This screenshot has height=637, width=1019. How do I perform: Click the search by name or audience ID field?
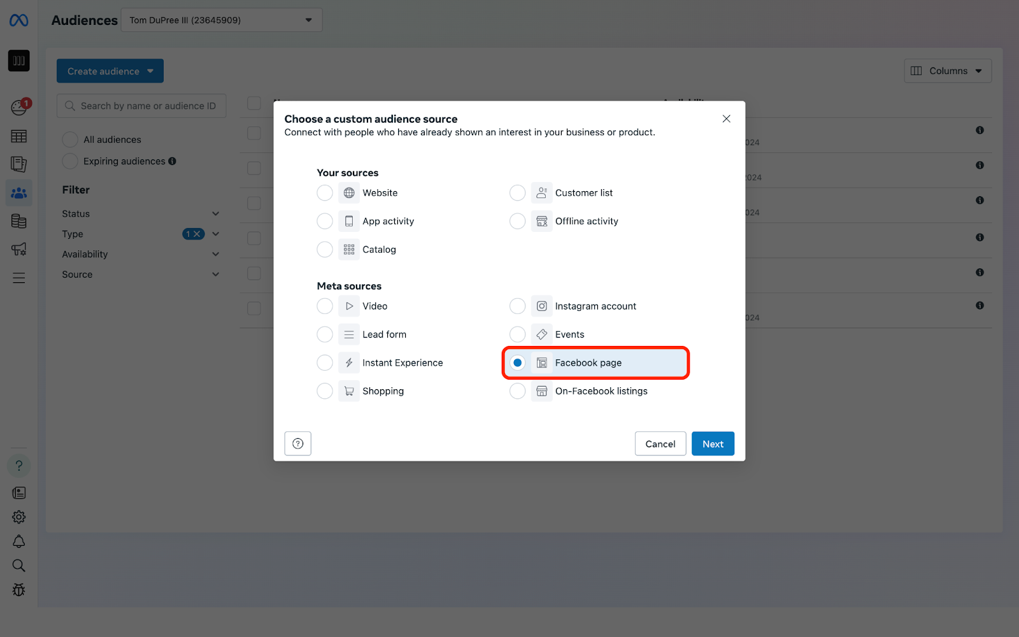[x=141, y=106]
